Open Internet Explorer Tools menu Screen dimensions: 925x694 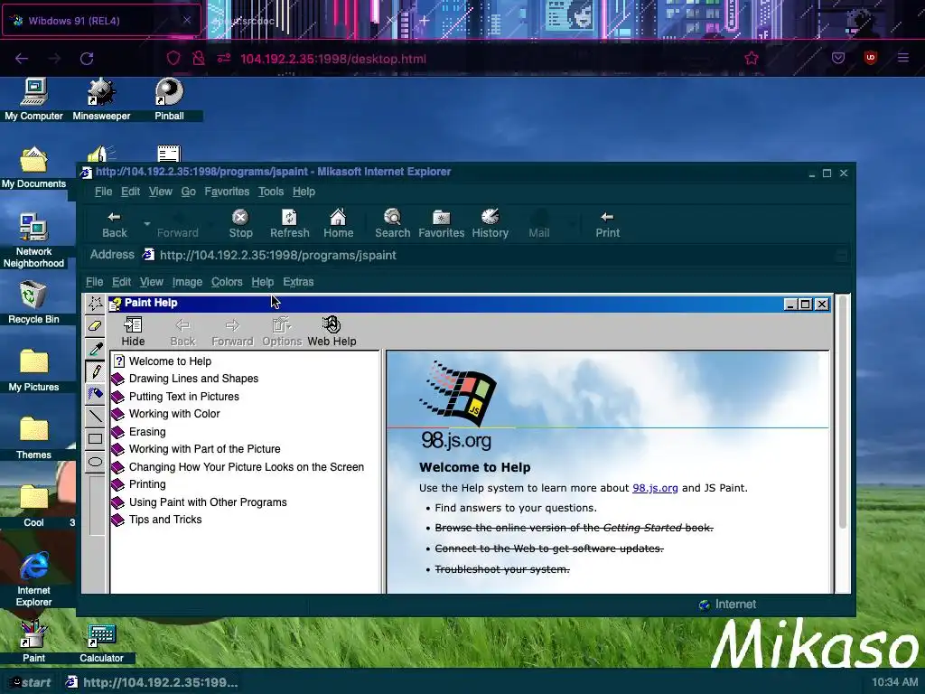click(271, 192)
